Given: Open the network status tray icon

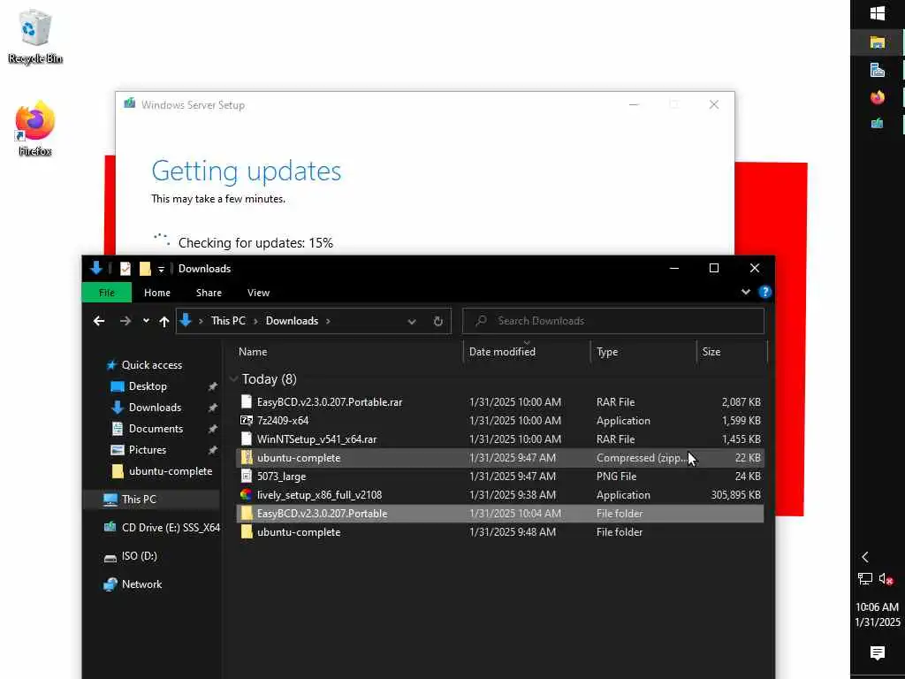Looking at the screenshot, I should pos(864,578).
